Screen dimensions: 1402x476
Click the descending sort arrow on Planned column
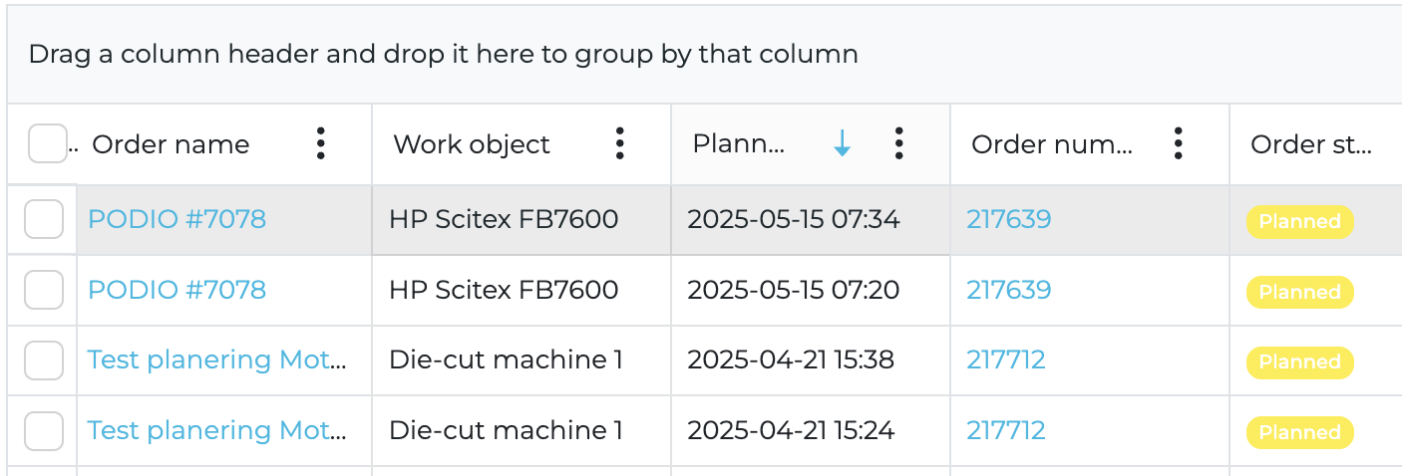click(842, 144)
